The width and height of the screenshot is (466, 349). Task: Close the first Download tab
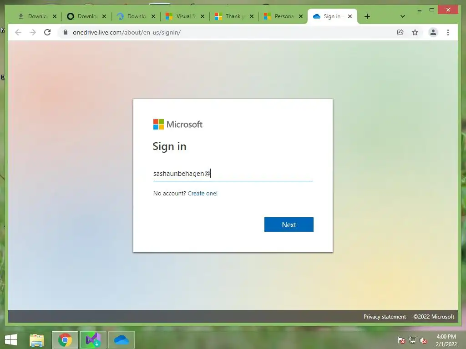[55, 16]
